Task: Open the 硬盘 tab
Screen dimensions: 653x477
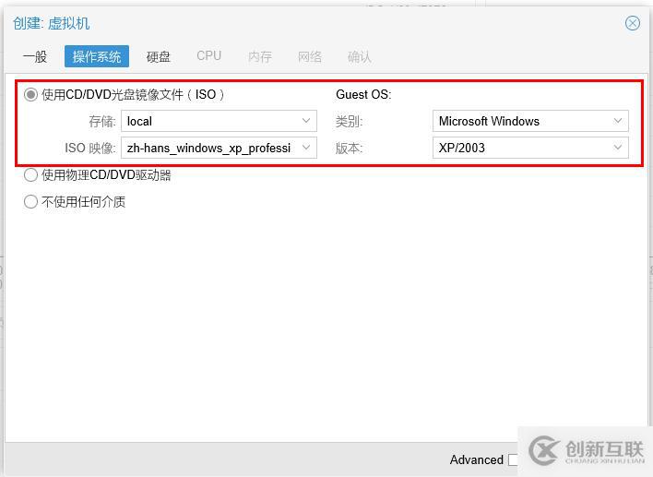Action: pyautogui.click(x=159, y=56)
